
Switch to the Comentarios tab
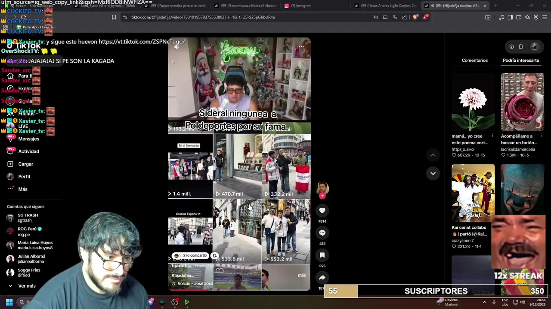point(475,61)
